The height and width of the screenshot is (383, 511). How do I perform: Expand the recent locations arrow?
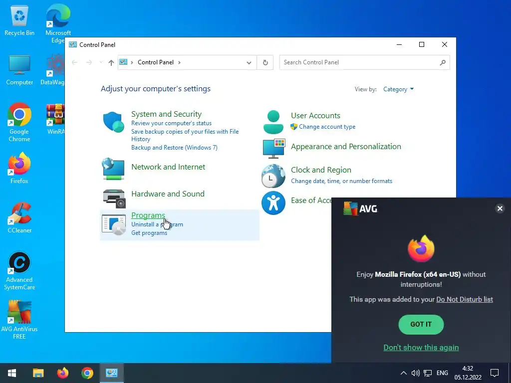pos(101,62)
